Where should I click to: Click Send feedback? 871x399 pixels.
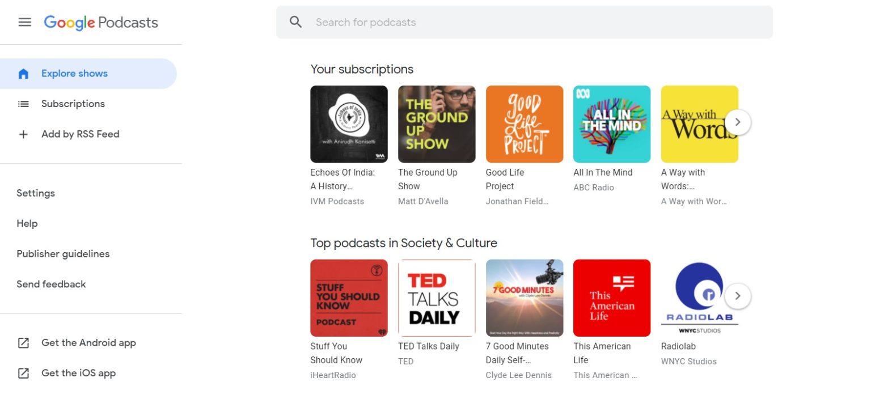(x=51, y=284)
